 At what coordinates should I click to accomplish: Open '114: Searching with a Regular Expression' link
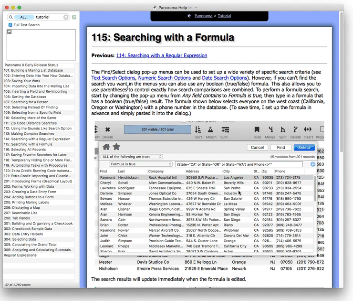tap(162, 55)
